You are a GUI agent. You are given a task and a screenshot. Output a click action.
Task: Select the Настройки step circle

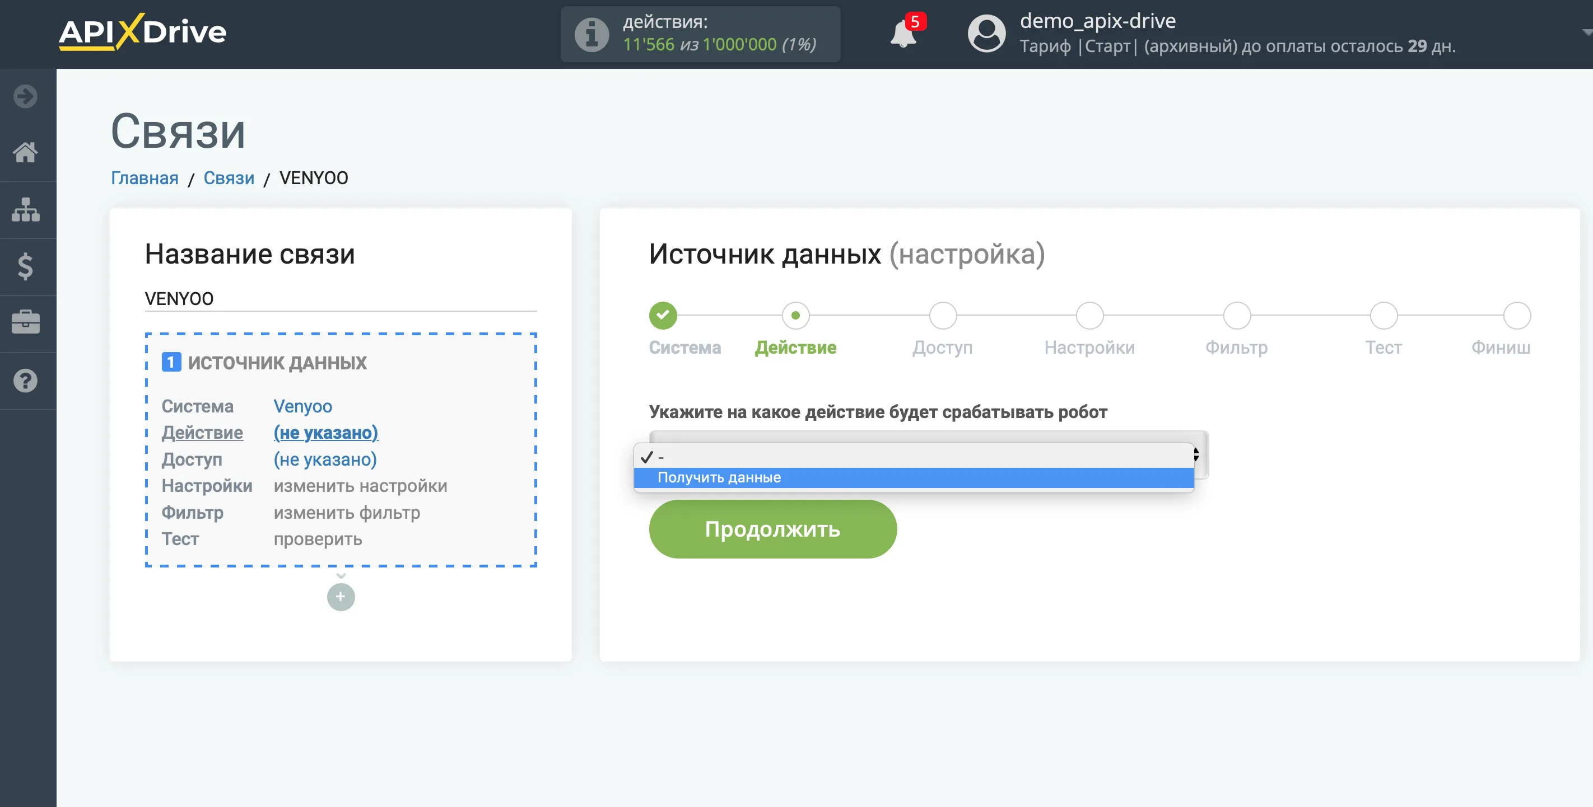pyautogui.click(x=1089, y=315)
